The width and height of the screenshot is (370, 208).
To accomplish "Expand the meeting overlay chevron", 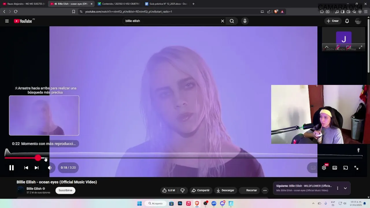I will click(327, 47).
